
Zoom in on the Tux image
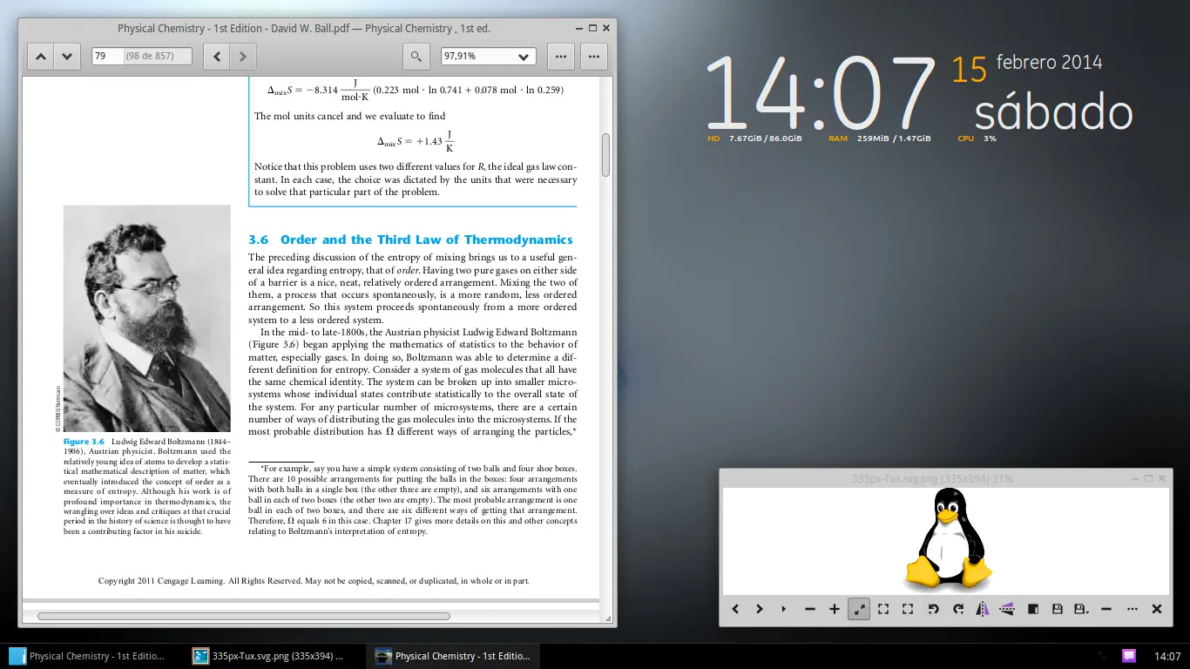click(x=835, y=609)
